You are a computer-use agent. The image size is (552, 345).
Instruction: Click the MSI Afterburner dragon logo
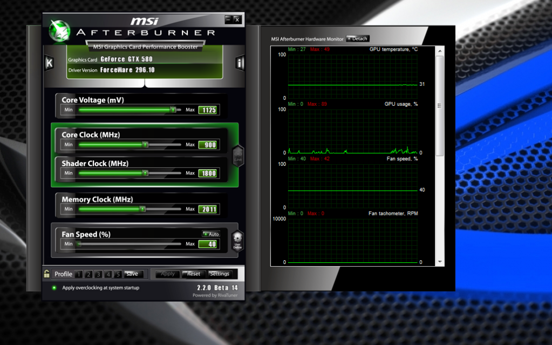tap(59, 31)
